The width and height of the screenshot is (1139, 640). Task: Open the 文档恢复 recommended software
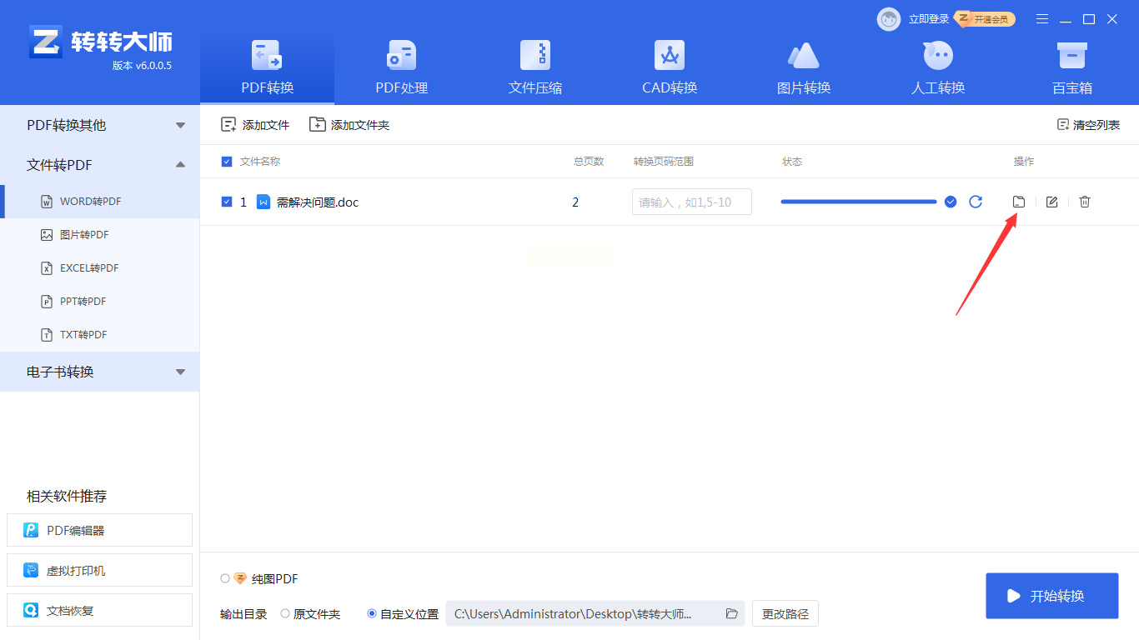[99, 610]
